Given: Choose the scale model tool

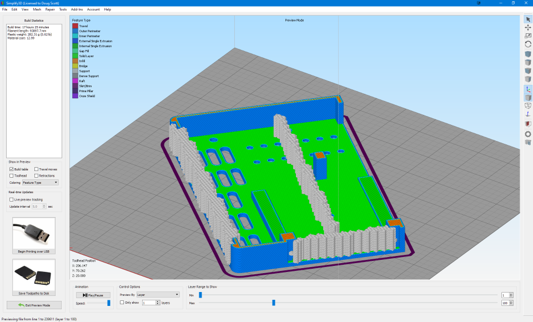Looking at the screenshot, I should pyautogui.click(x=528, y=36).
